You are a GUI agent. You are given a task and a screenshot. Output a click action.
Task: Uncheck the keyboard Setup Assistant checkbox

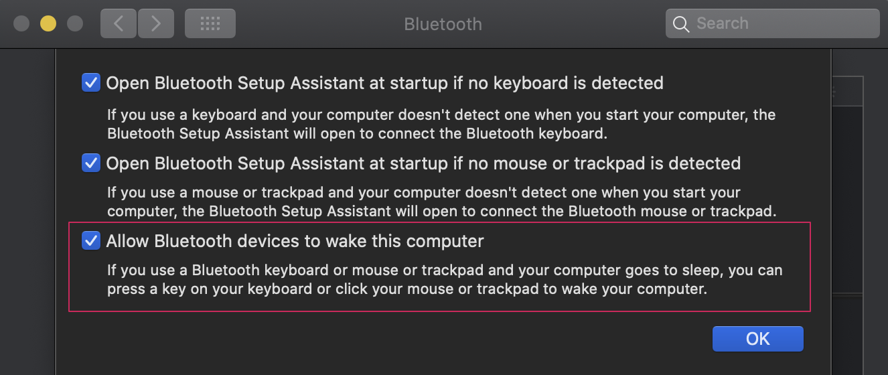tap(90, 83)
